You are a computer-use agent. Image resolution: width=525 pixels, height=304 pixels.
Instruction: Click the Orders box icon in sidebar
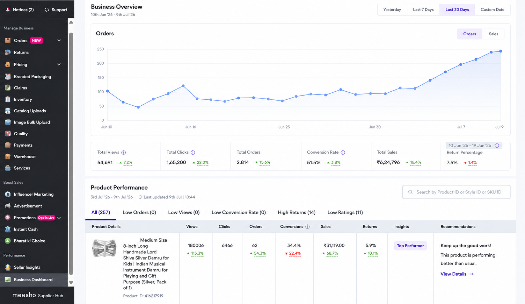[x=8, y=40]
